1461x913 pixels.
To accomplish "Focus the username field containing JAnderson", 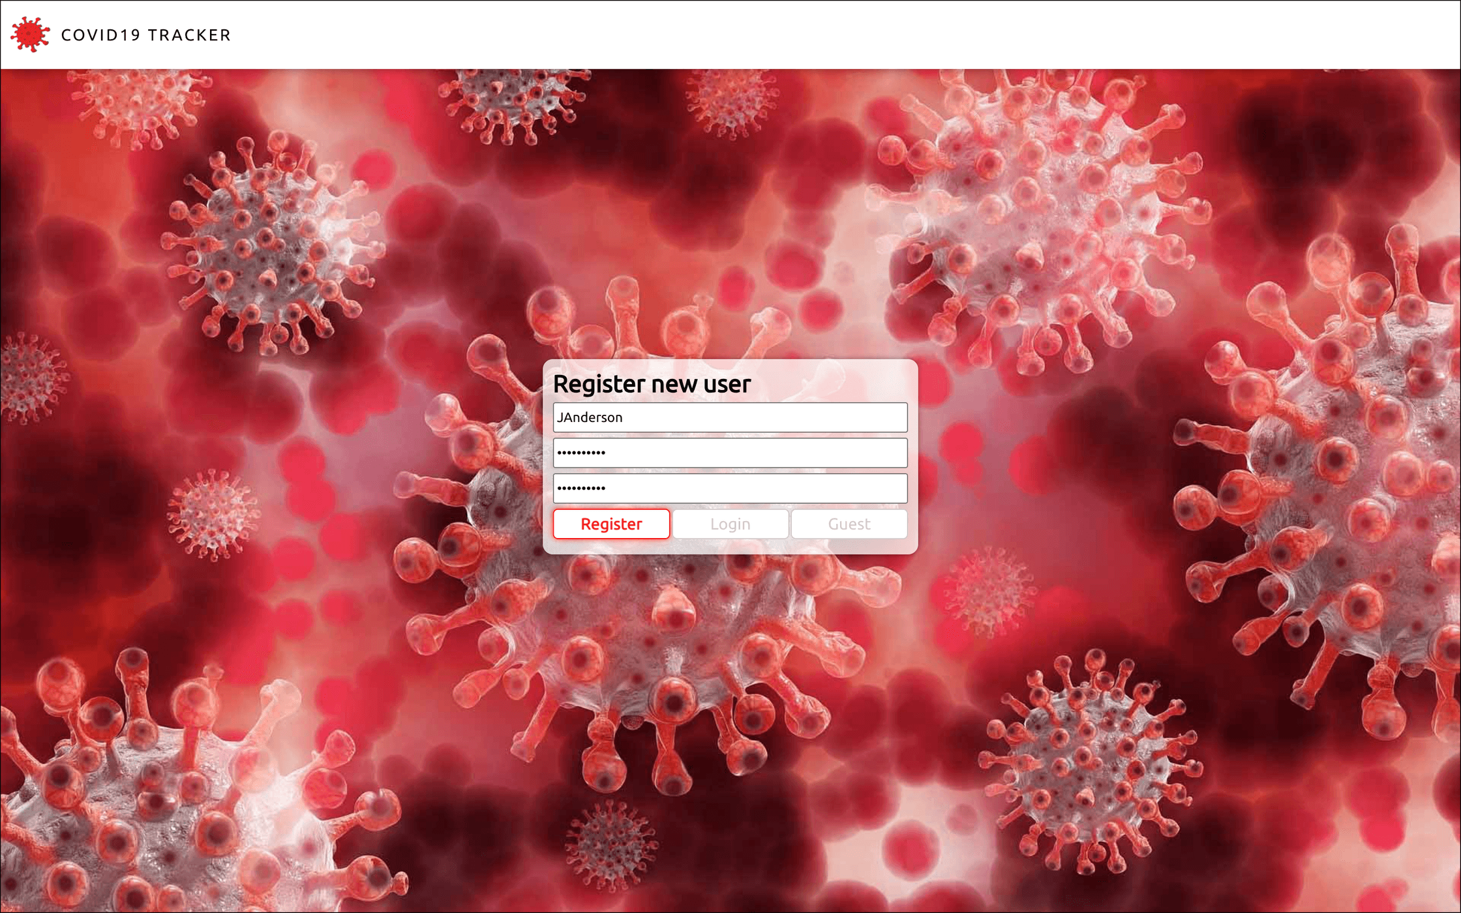I will [x=730, y=417].
